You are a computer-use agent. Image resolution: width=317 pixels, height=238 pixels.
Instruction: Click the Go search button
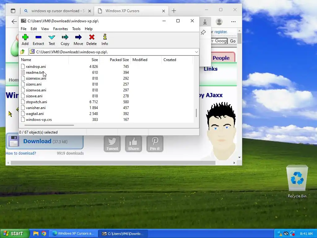pyautogui.click(x=232, y=41)
